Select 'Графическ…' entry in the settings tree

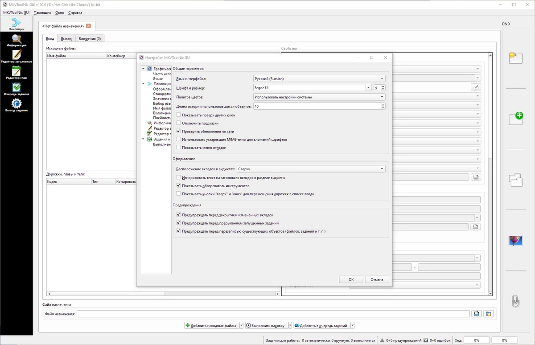[160, 69]
